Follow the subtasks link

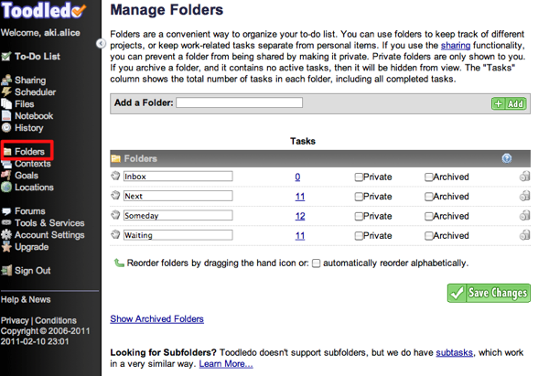coord(454,352)
